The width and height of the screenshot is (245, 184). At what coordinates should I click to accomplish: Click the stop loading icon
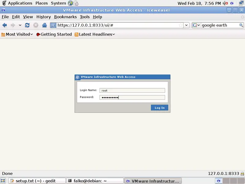pos(36,25)
